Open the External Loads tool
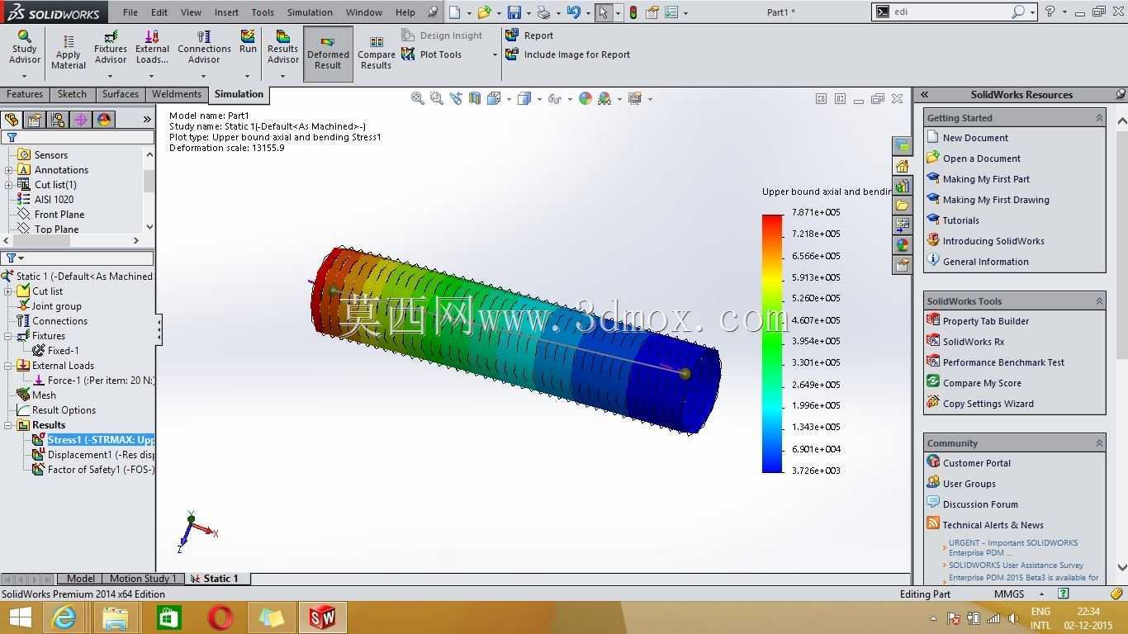 click(x=152, y=48)
